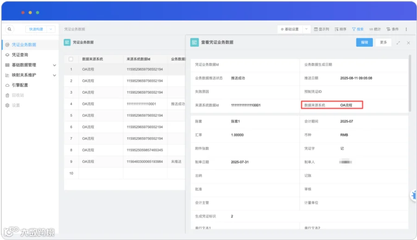Select table row 3
The width and height of the screenshot is (417, 240).
(x=125, y=92)
